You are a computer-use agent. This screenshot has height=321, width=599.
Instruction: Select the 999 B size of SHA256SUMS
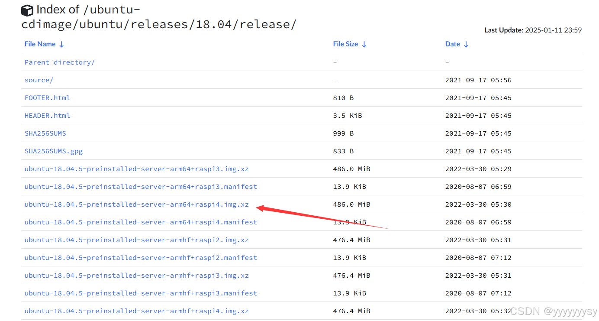(343, 133)
